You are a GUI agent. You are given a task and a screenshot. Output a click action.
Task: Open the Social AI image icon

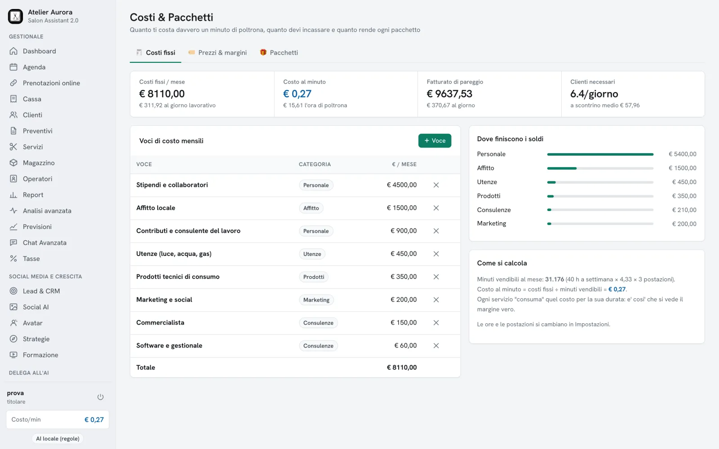[x=13, y=307]
